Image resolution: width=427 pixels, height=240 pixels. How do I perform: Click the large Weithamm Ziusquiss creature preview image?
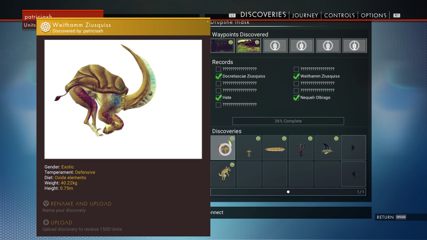click(123, 99)
